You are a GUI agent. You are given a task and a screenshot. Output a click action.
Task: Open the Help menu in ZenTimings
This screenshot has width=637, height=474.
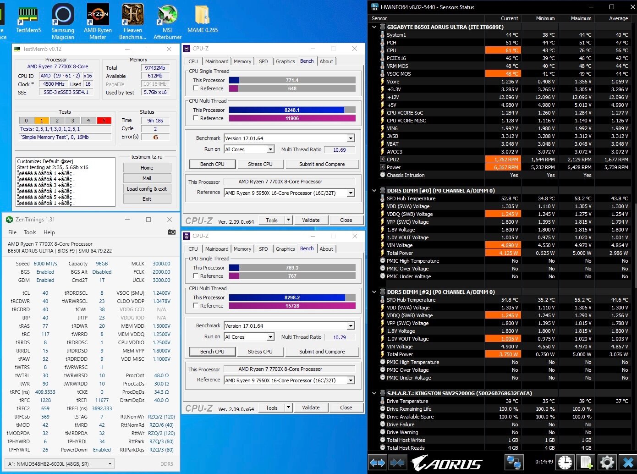coord(49,232)
